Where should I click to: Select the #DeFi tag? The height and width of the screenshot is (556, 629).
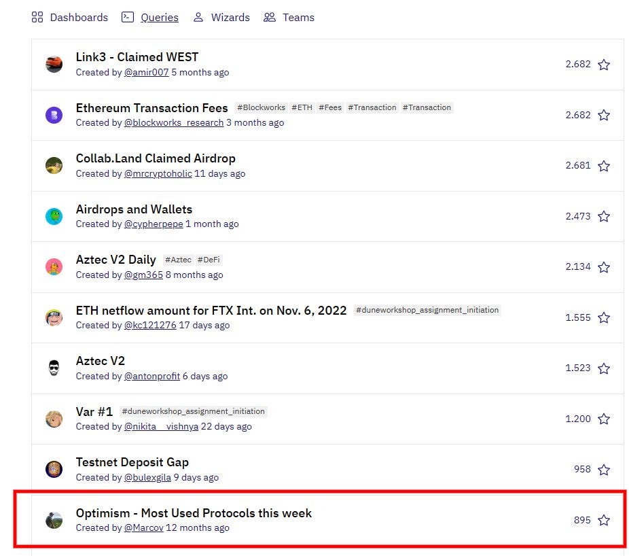click(209, 260)
